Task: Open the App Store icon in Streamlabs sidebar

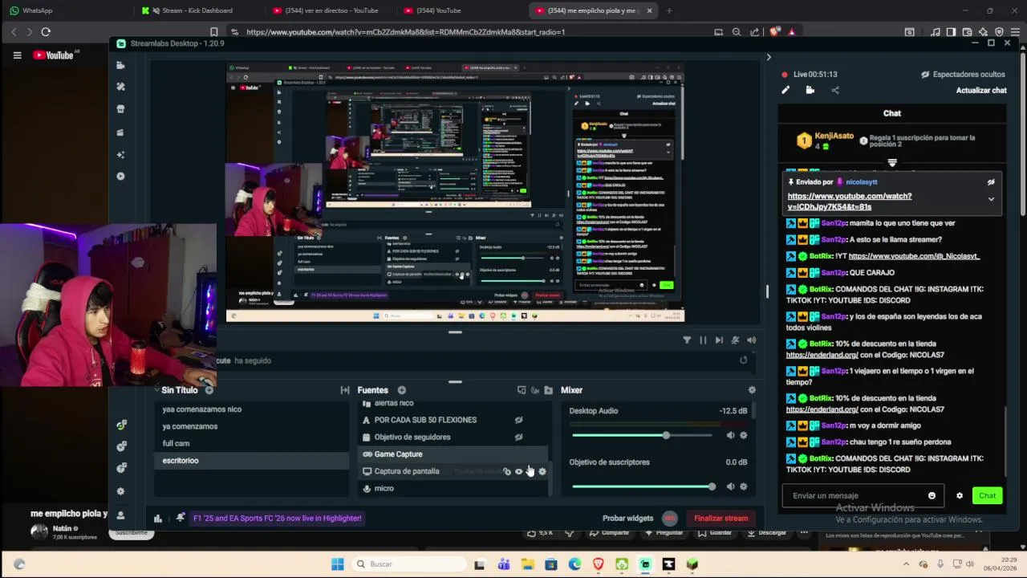Action: point(120,109)
